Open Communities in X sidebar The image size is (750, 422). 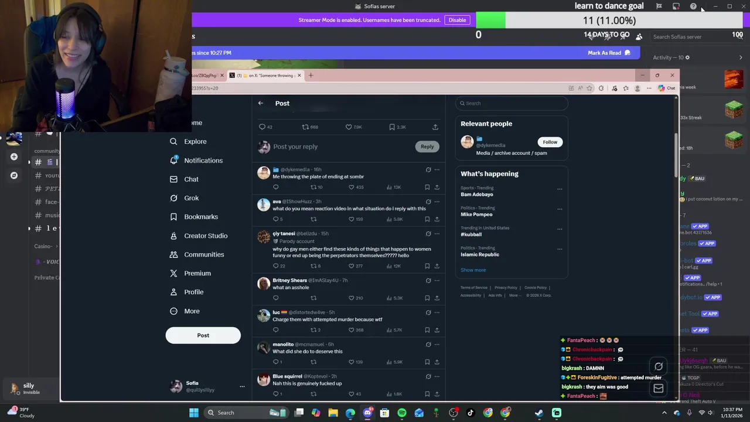[x=196, y=254]
